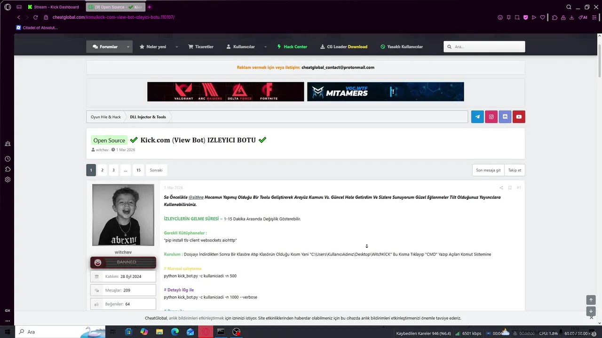Open the Forumlar menu item
Image resolution: width=602 pixels, height=338 pixels.
(x=105, y=47)
